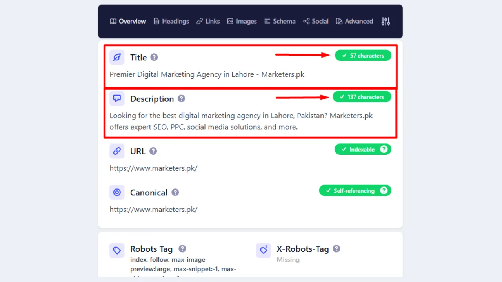This screenshot has width=502, height=282.
Task: Click the question mark inside Indexable badge
Action: tap(384, 149)
